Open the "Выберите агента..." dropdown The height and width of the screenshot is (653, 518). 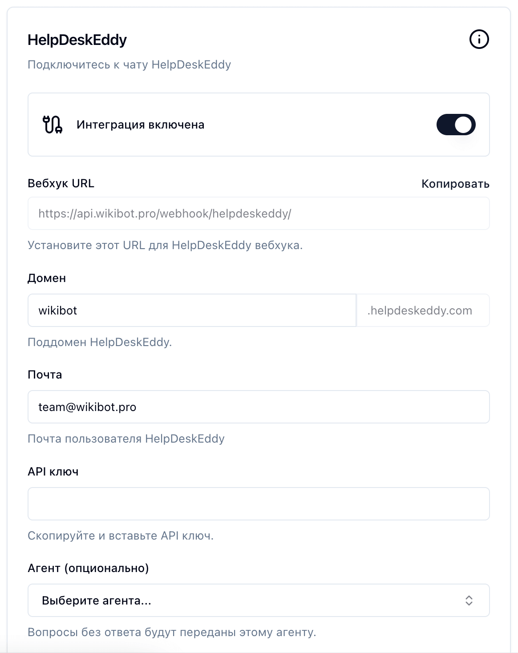point(258,601)
